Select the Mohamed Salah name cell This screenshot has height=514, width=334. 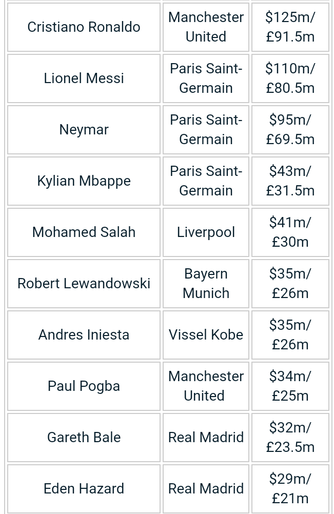84,232
